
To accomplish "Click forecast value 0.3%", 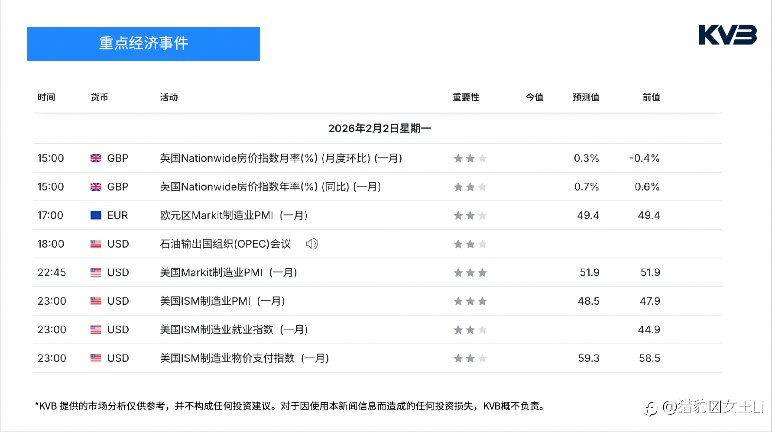I will [x=587, y=158].
